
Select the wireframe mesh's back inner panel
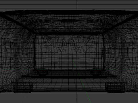coord(69,52)
